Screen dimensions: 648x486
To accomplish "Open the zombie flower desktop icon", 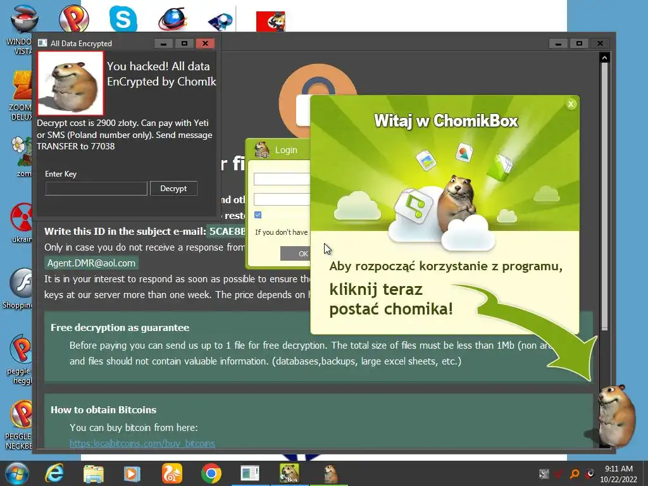I will (x=22, y=157).
